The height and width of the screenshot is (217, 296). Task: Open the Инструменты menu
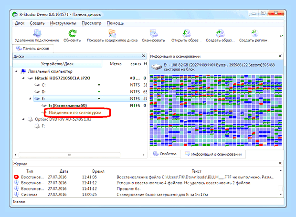(x=63, y=23)
